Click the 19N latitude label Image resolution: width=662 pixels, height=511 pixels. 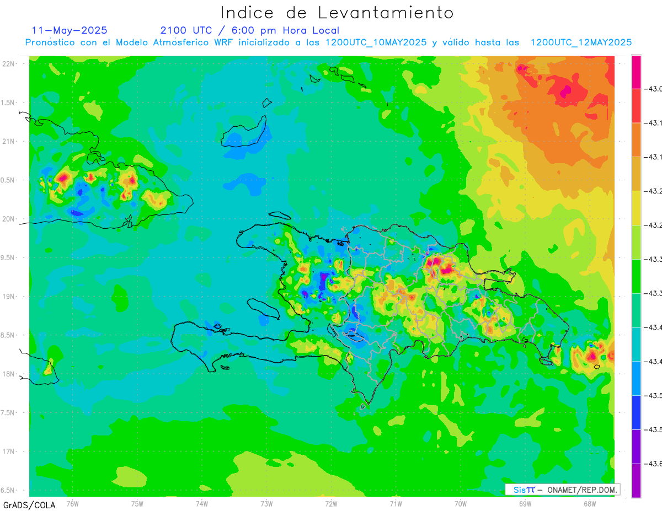click(x=8, y=297)
